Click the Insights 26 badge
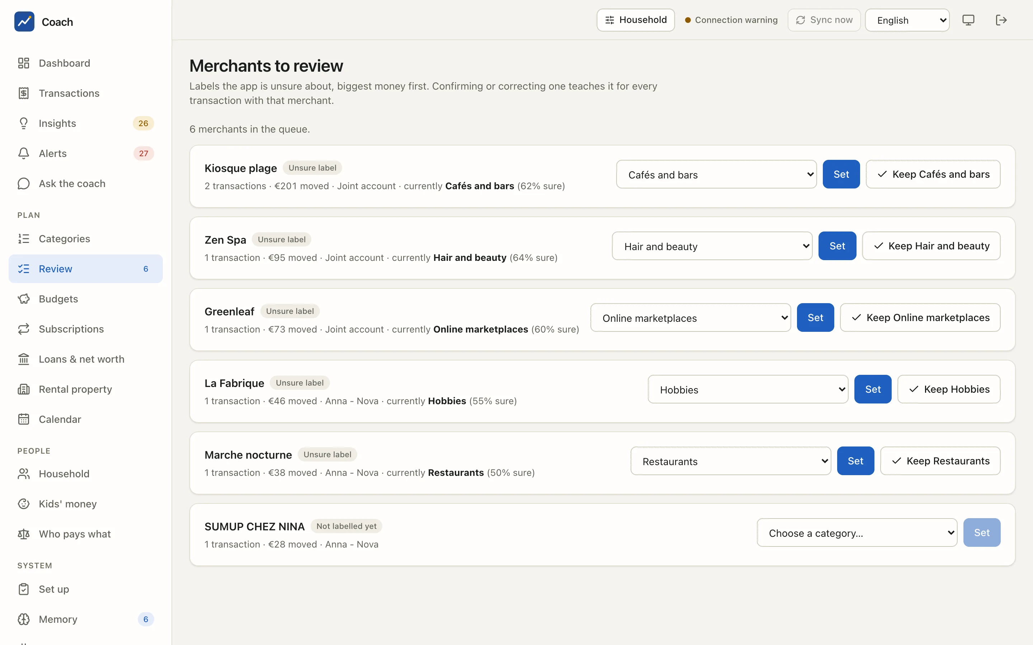 point(143,123)
